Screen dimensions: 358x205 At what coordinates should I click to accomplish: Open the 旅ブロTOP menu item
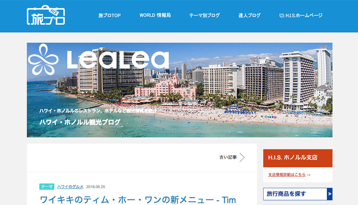pyautogui.click(x=109, y=15)
